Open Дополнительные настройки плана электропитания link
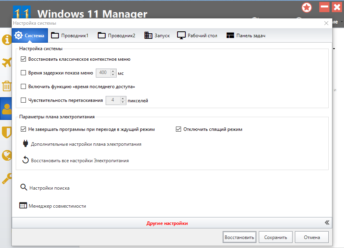The image size is (344, 248). (86, 144)
